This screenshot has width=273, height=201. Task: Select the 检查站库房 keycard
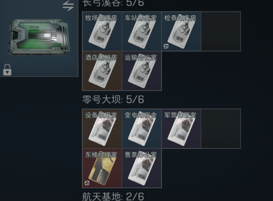point(181,31)
